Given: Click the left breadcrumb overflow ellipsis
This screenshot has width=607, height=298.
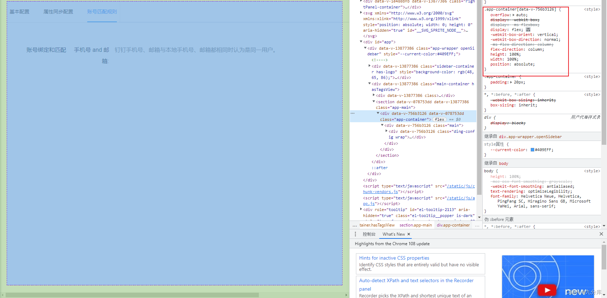Looking at the screenshot, I should (x=355, y=225).
